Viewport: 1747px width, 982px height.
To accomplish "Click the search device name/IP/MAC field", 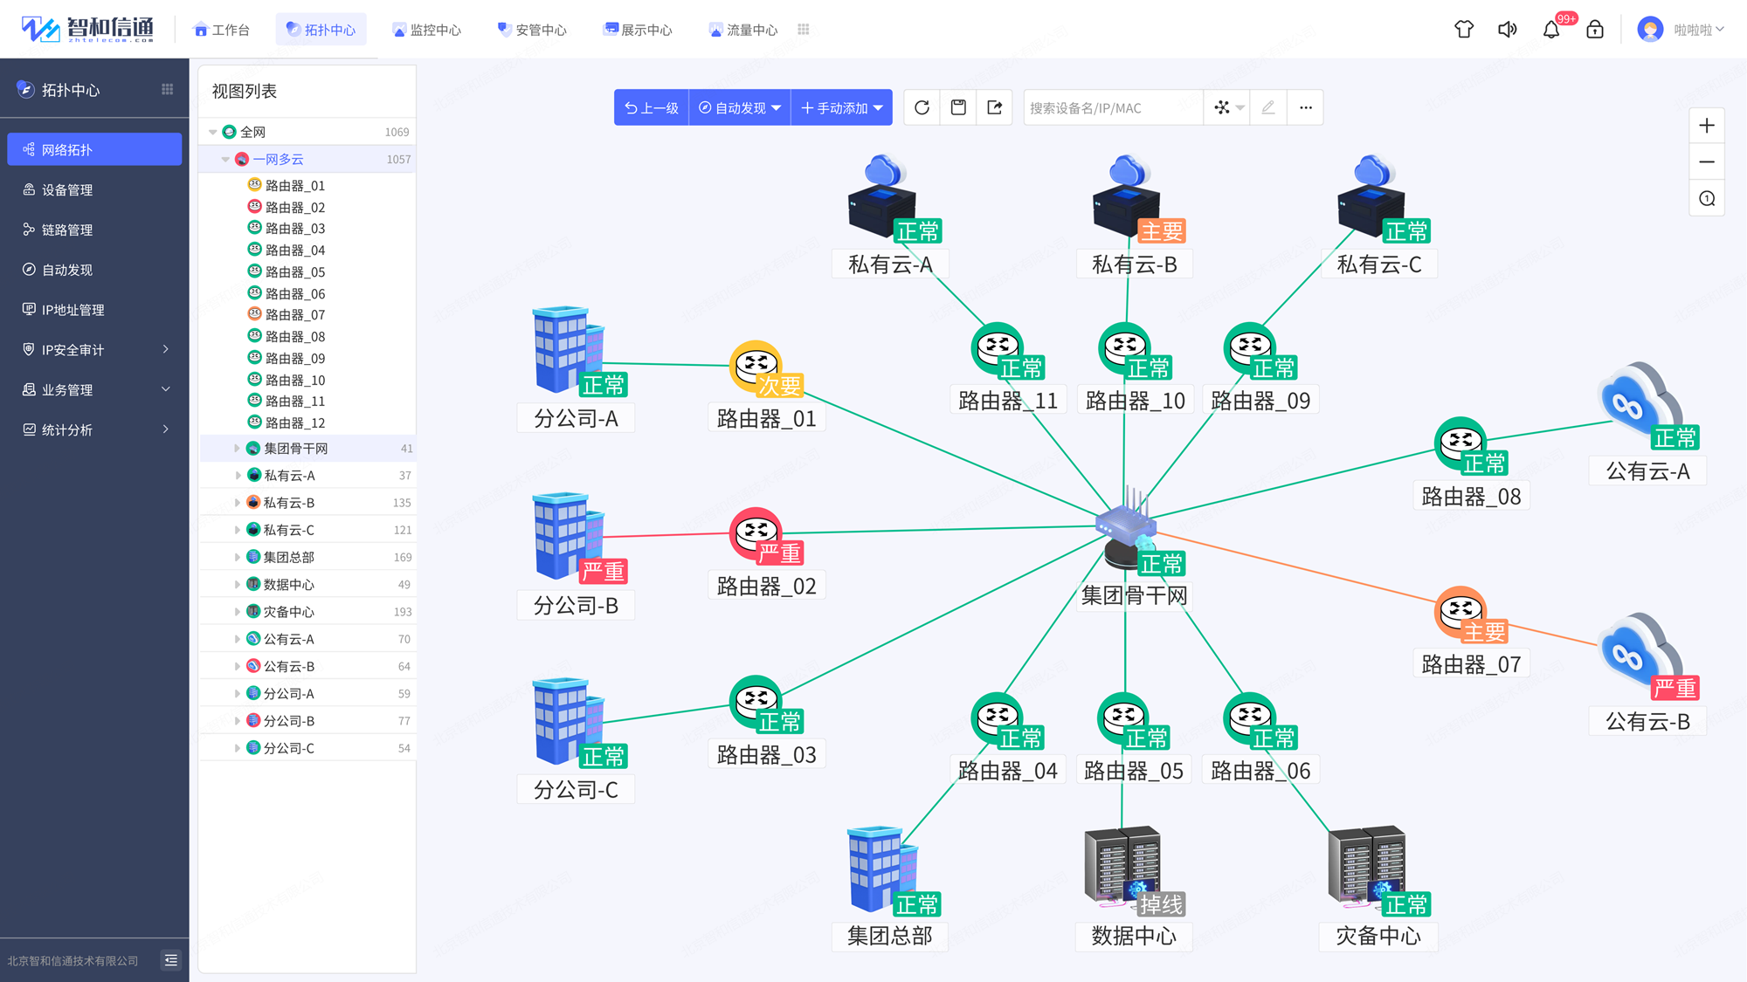I will [1112, 107].
